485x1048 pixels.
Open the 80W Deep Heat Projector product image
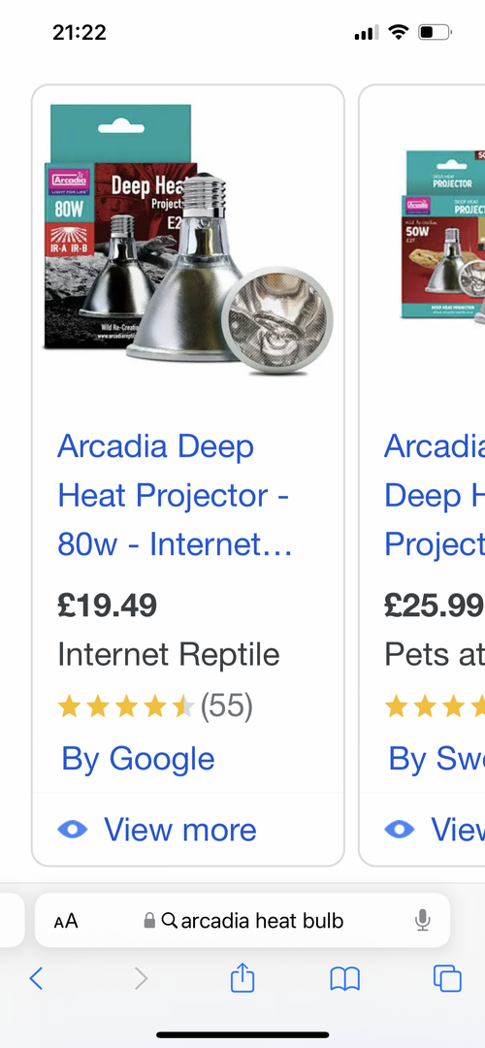[x=188, y=240]
